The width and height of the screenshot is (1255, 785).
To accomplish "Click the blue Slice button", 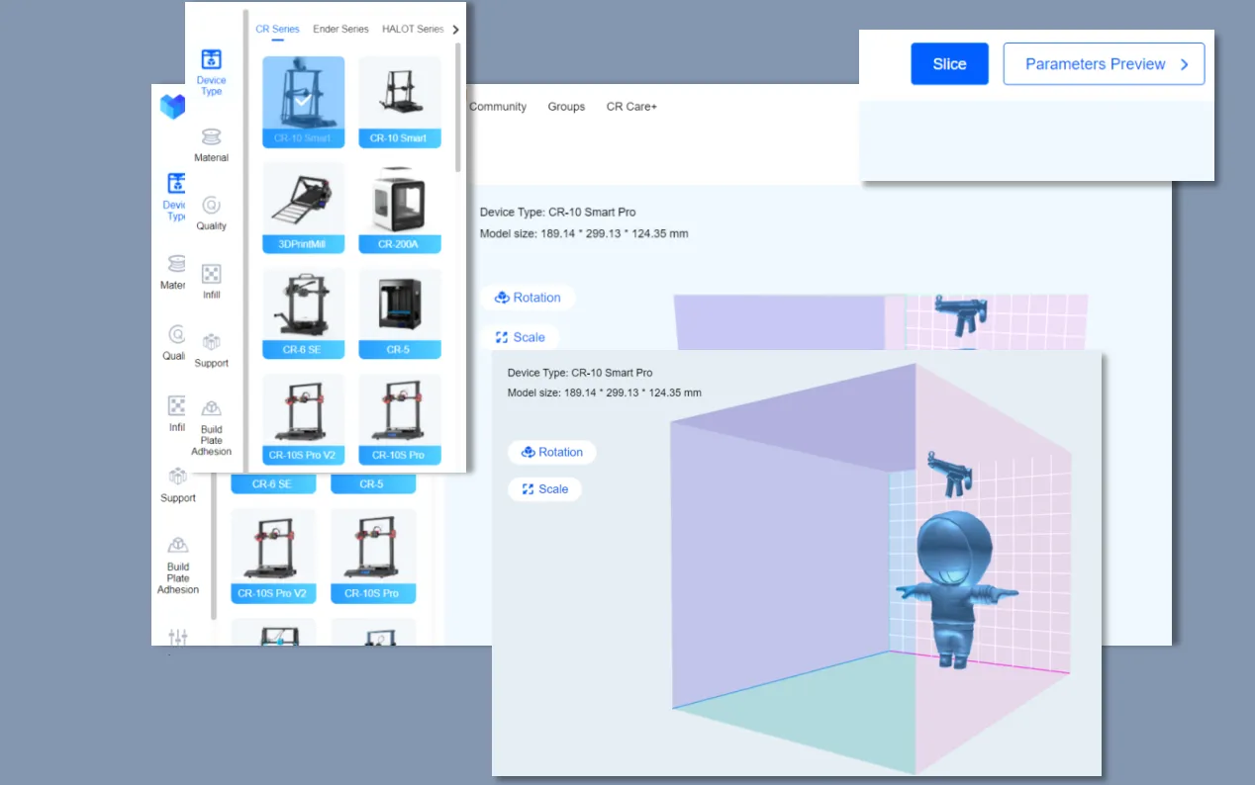I will pos(948,64).
